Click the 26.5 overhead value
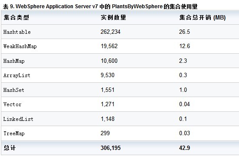239x156 pixels. (184, 32)
